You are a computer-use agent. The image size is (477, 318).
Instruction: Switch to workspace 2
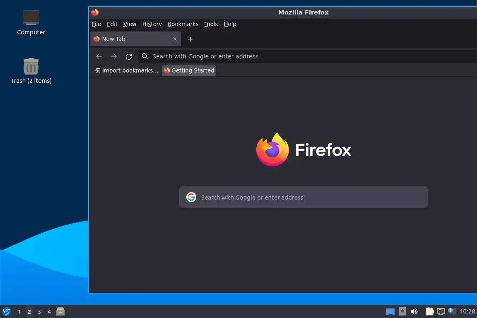29,312
